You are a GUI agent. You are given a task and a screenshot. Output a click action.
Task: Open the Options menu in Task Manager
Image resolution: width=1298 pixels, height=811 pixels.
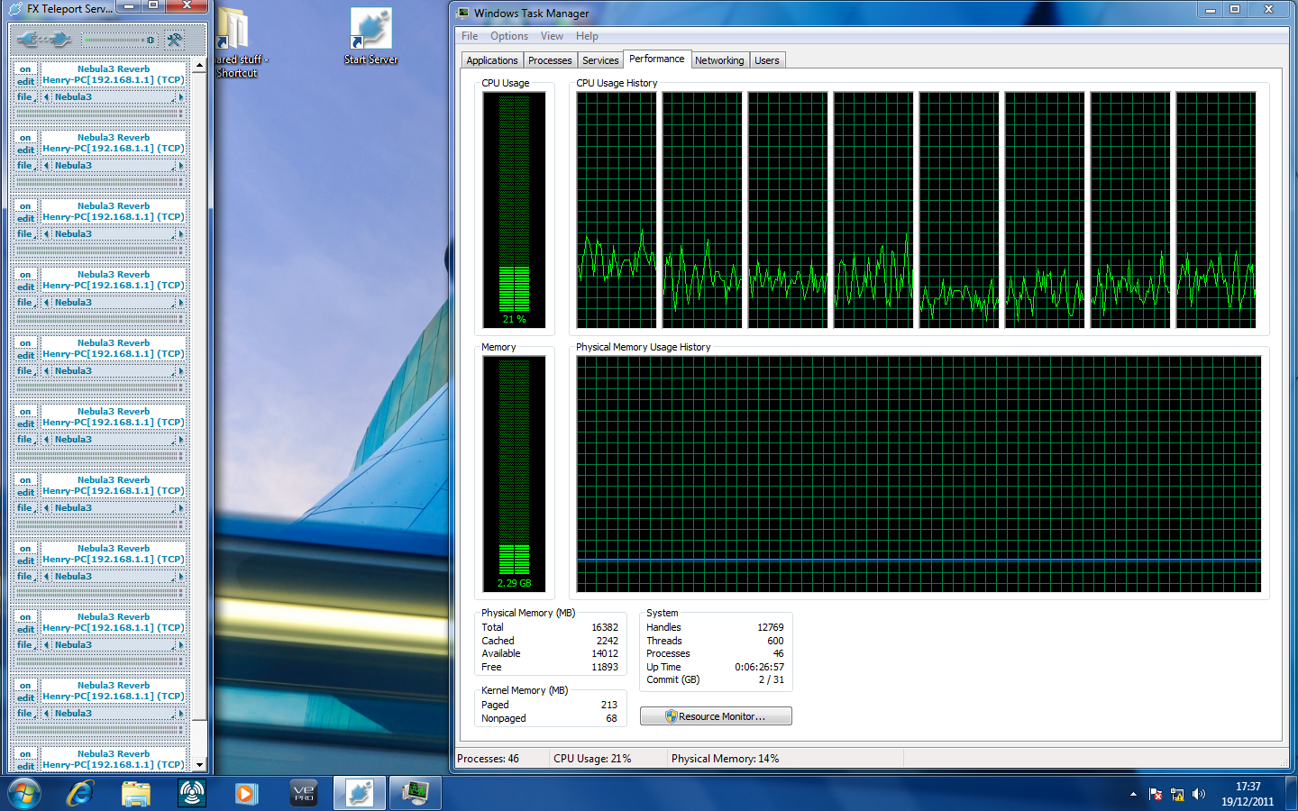[x=509, y=36]
